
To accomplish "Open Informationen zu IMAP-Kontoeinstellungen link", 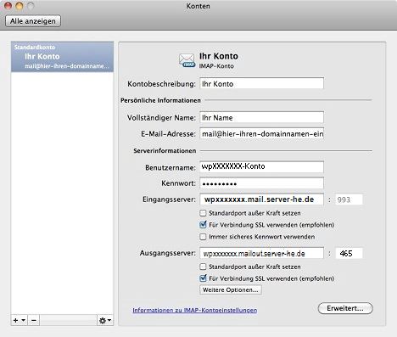I will (x=195, y=310).
